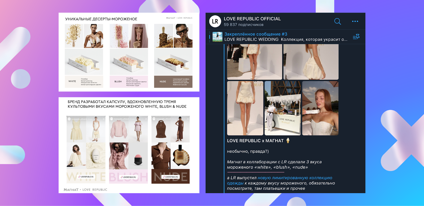
Task: Close the BLUSH story with X
Action: 146,119
